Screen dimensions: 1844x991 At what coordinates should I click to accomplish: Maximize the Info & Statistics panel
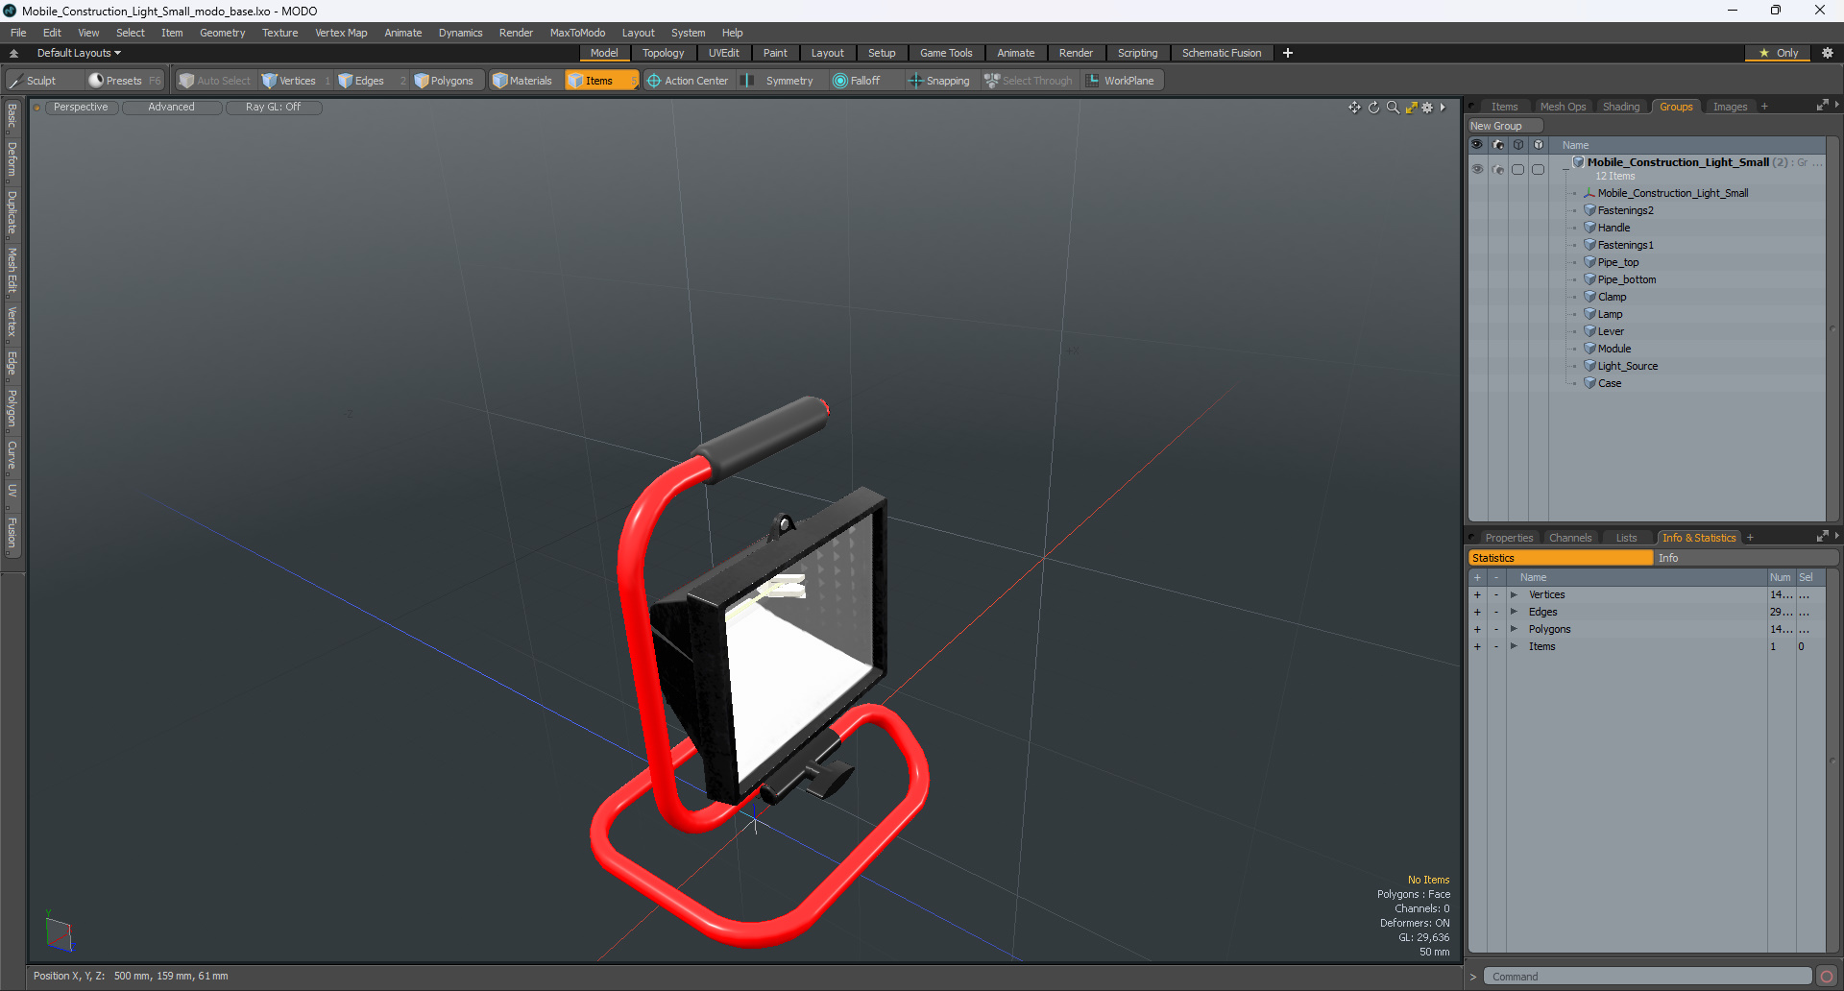pyautogui.click(x=1822, y=537)
